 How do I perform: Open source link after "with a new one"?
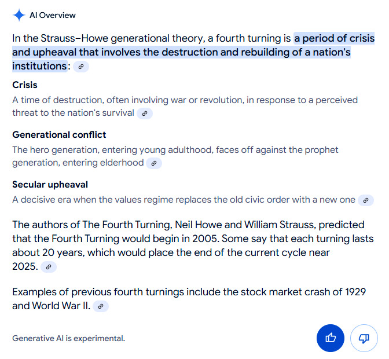[x=365, y=200]
